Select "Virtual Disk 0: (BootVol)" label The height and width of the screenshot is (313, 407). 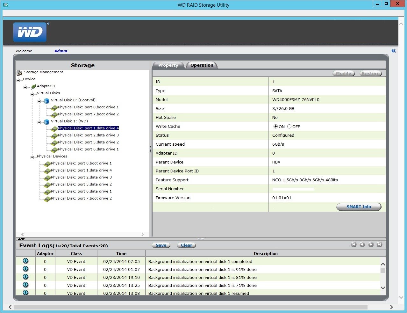(x=73, y=100)
